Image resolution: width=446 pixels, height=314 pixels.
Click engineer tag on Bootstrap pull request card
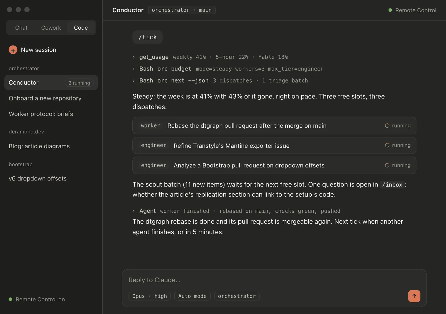[153, 165]
